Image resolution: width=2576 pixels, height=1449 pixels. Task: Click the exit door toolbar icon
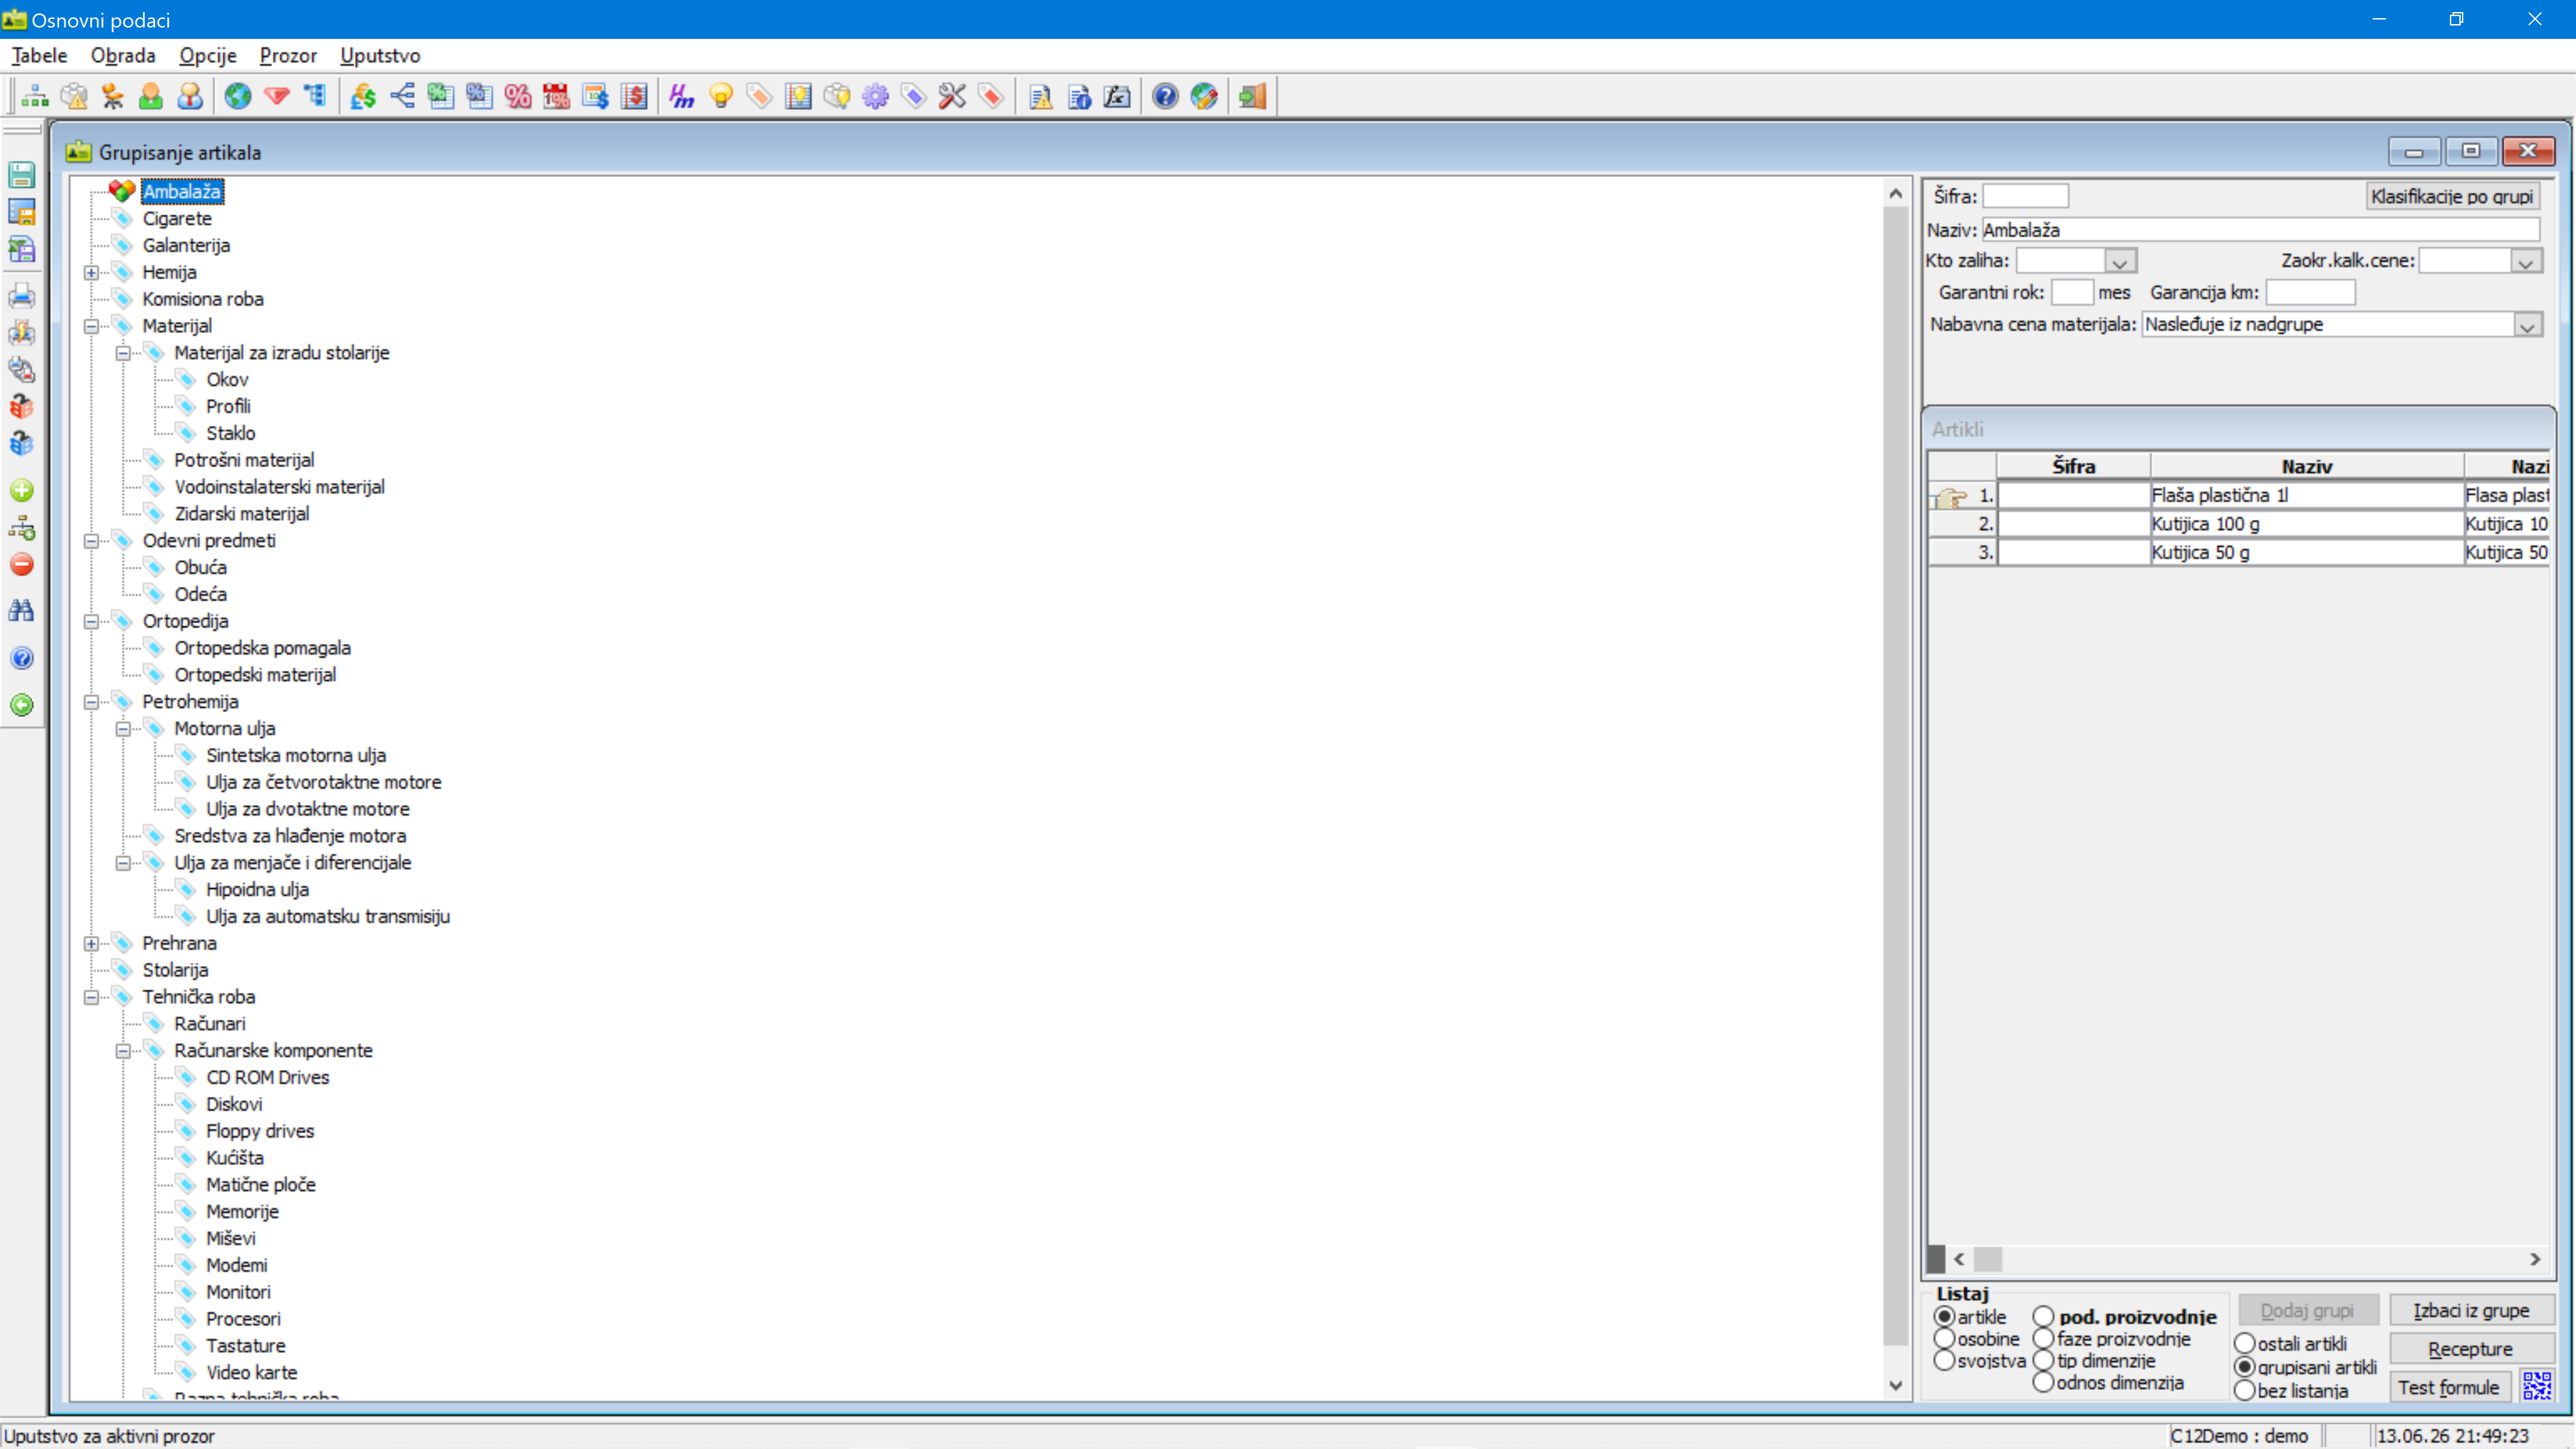[1252, 96]
